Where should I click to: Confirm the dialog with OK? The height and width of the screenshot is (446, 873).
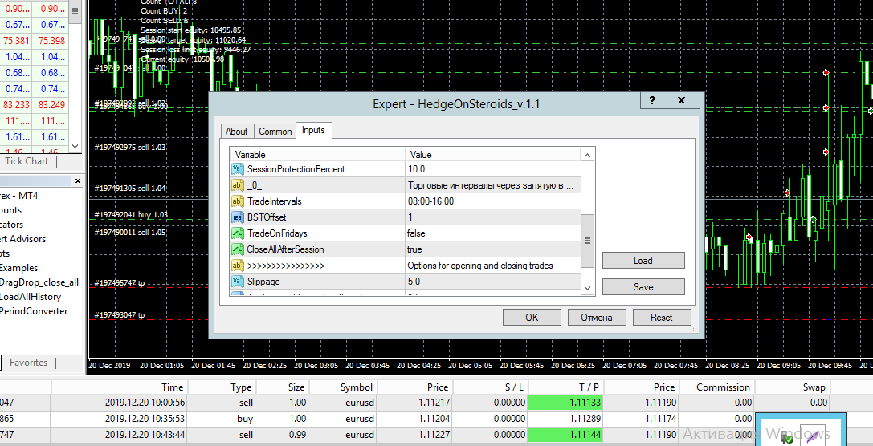tap(532, 318)
